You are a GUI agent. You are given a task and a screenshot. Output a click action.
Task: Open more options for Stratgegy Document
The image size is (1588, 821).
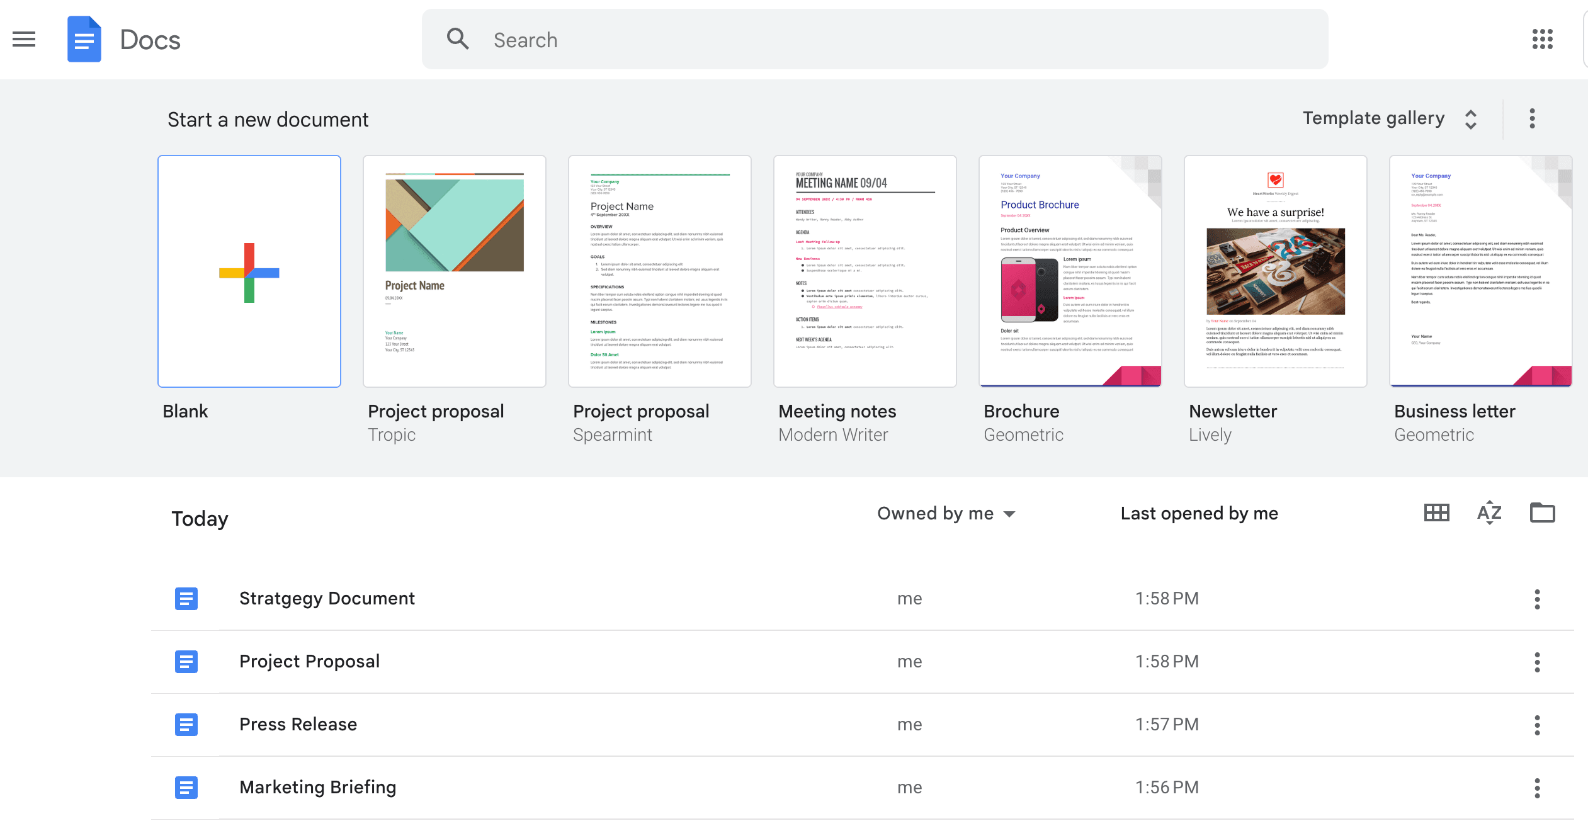click(1537, 599)
